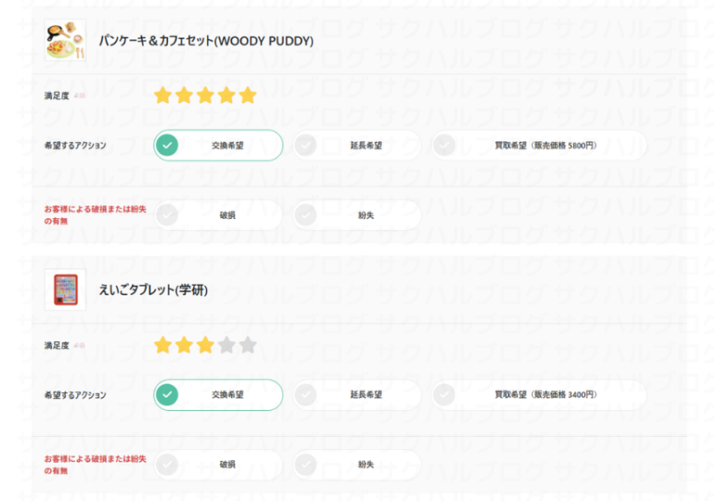Set Pancake set satisfaction to four stars
Viewport: 714px width, 501px height.
(x=227, y=96)
